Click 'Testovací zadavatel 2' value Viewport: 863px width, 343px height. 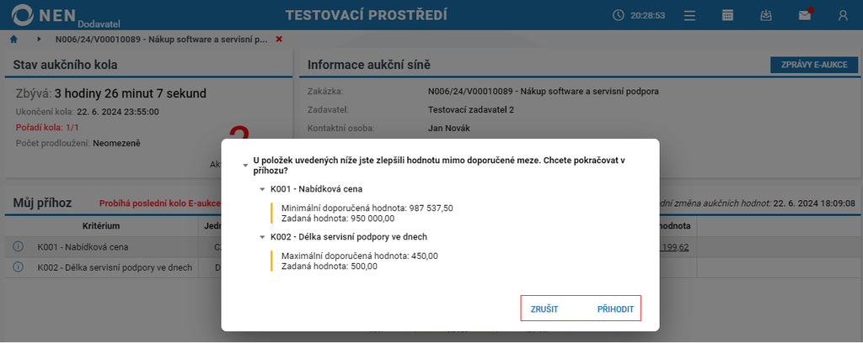(470, 110)
